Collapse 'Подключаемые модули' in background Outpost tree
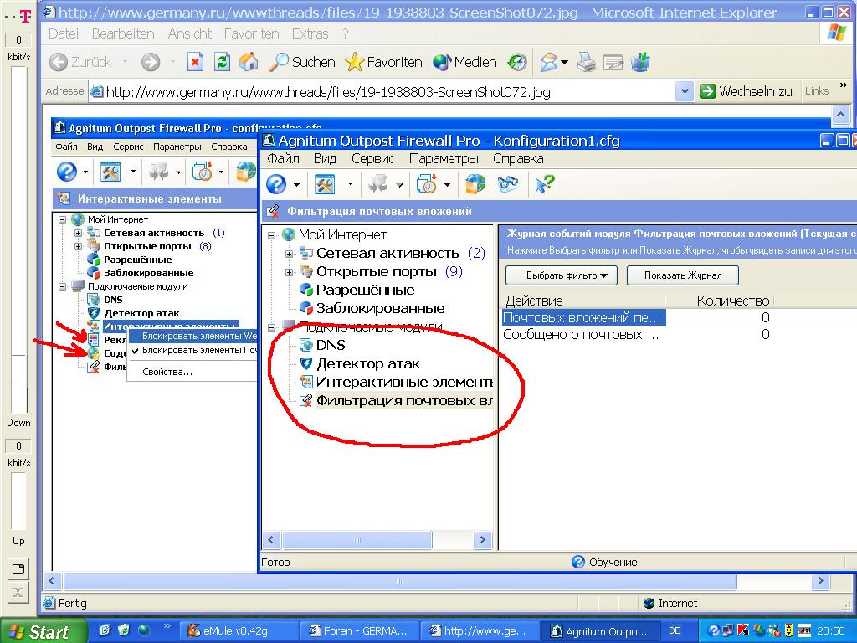 [62, 286]
